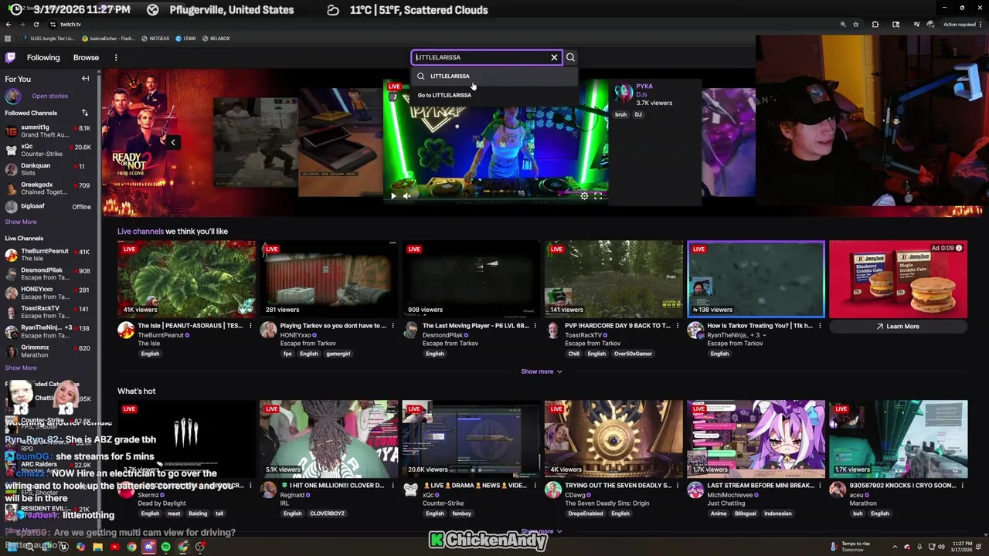Click the PYKA avatar beside featured stream

[x=623, y=93]
